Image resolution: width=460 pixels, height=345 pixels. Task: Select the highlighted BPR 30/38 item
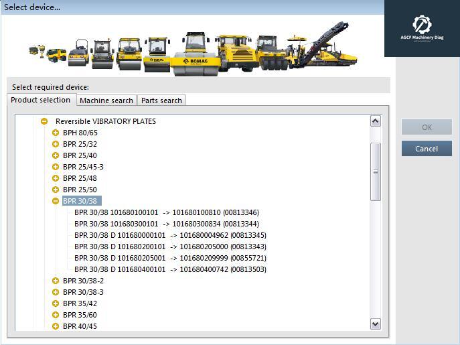click(82, 201)
